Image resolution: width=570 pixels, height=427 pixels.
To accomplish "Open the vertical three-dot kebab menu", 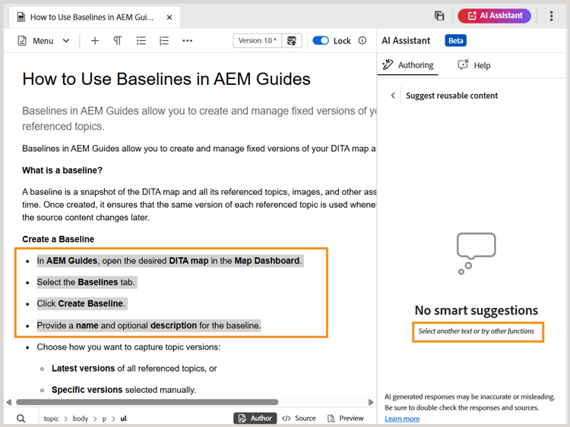I will point(551,16).
